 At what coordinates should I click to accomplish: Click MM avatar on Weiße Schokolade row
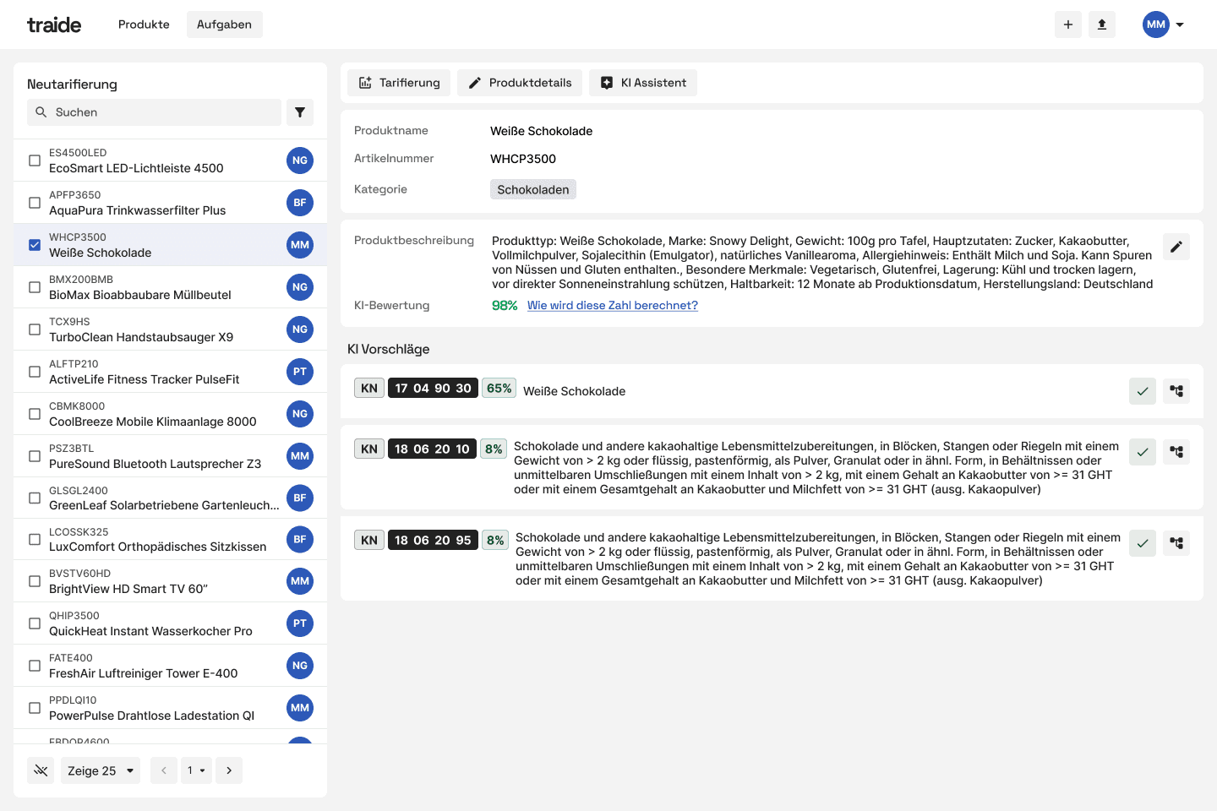tap(300, 245)
